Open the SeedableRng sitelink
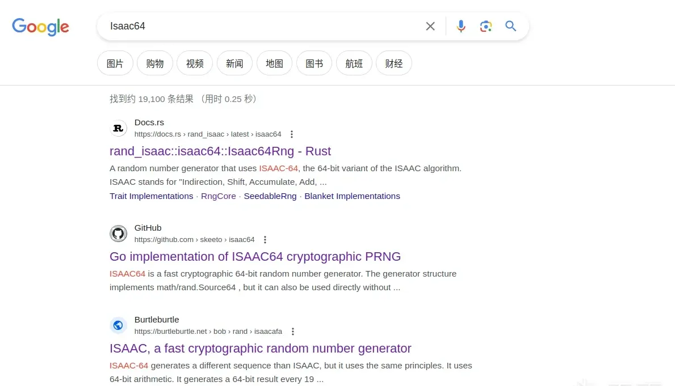This screenshot has width=675, height=386. pos(270,196)
